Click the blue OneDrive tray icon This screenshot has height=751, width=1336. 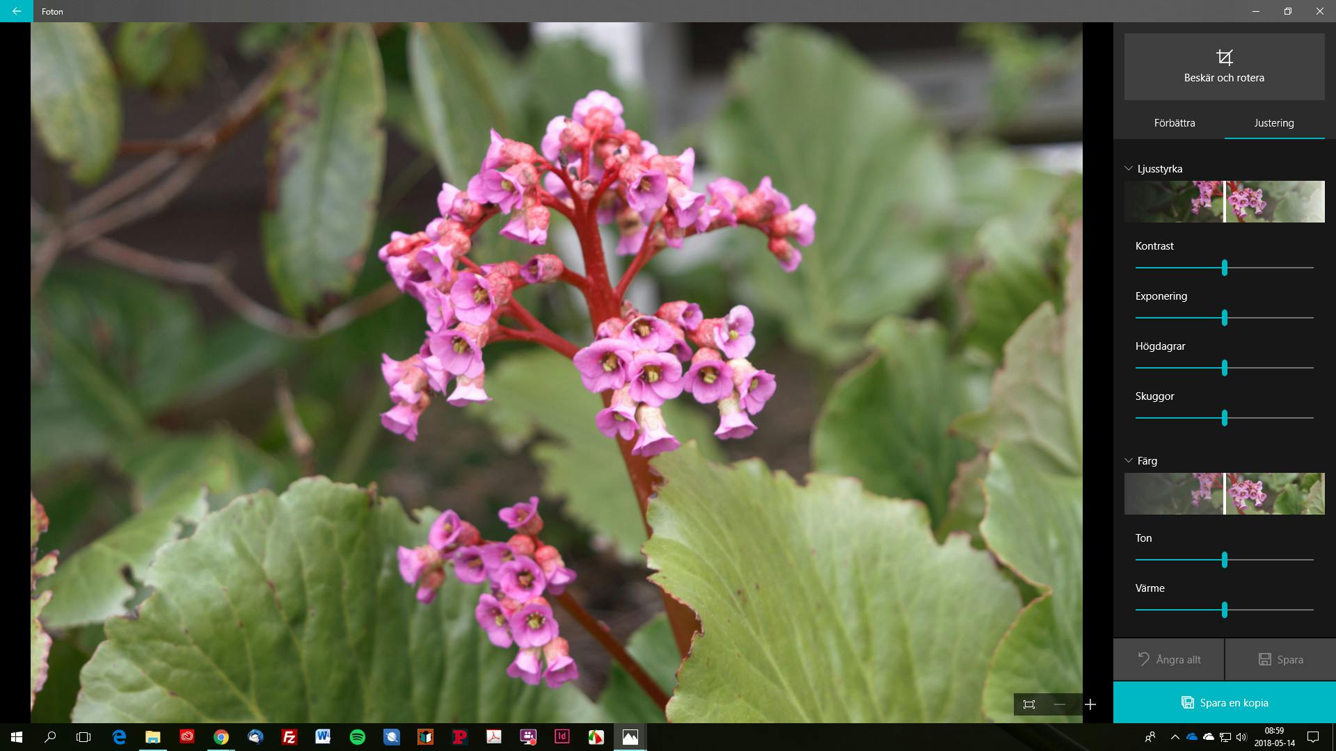click(x=1192, y=737)
